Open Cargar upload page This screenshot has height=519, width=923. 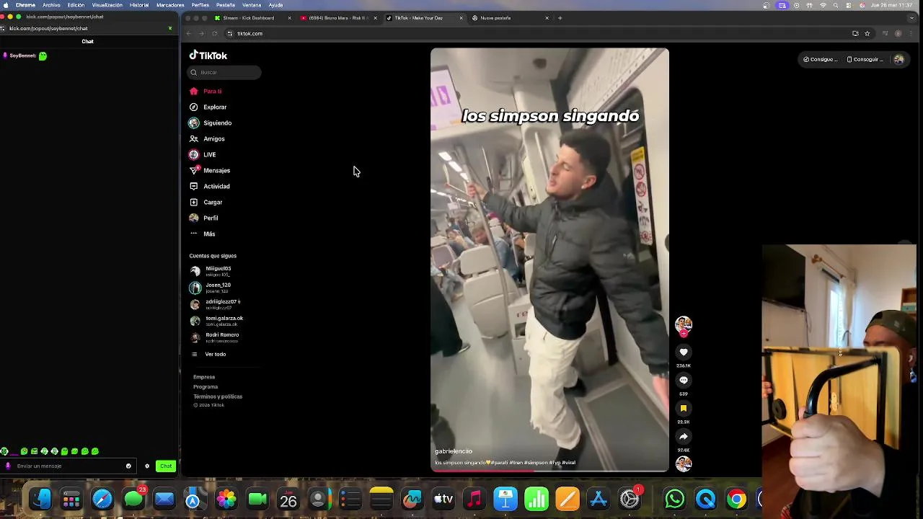pos(206,203)
